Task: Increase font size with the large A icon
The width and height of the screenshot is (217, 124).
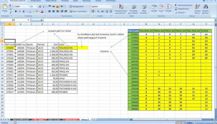Action: 40,6
